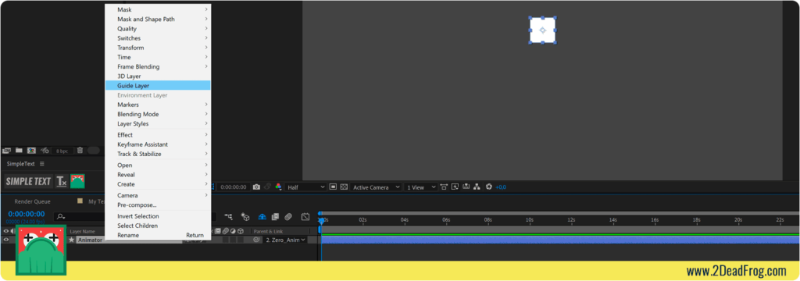Viewport: 800px width, 281px height.
Task: Click the exposure value +0,0
Action: coord(501,187)
